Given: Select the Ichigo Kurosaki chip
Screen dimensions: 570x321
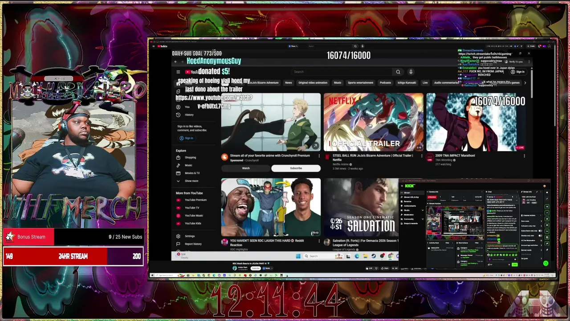Looking at the screenshot, I should (x=407, y=82).
